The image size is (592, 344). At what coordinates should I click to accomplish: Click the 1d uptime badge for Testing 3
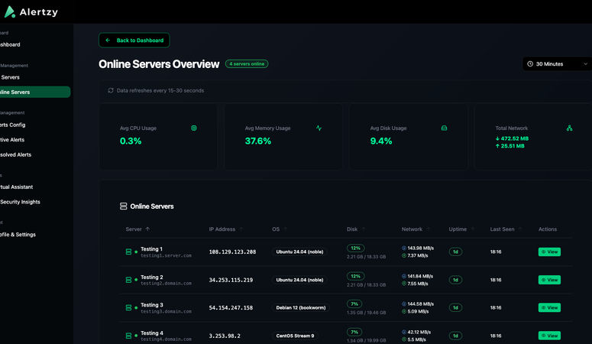click(455, 308)
